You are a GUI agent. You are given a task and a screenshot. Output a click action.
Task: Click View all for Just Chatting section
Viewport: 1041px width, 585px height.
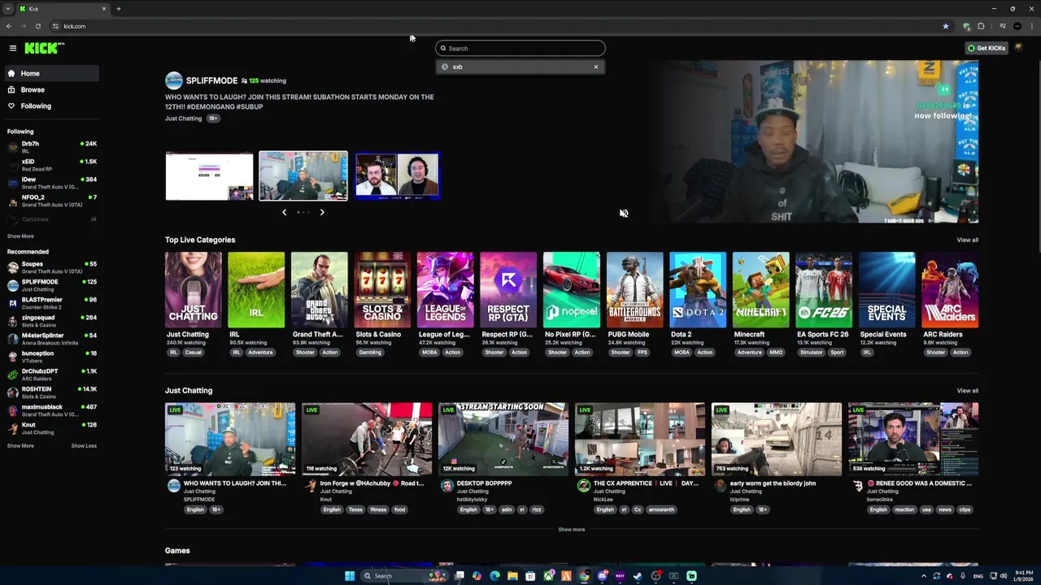click(967, 391)
